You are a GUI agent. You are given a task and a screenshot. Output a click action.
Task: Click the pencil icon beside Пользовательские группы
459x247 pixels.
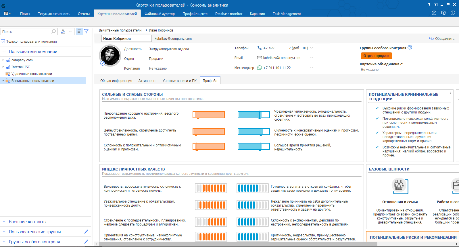click(86, 232)
